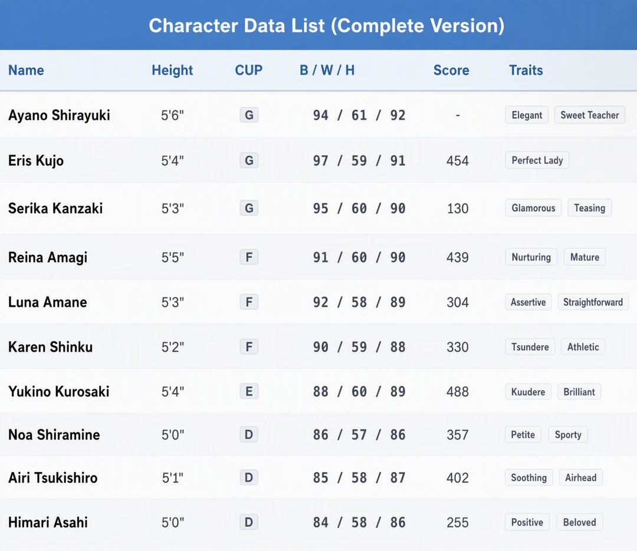
Task: Sort by the Height column header
Action: [x=172, y=70]
